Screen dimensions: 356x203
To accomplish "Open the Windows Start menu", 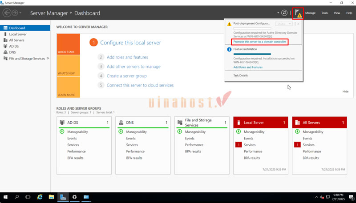I will point(5,197).
